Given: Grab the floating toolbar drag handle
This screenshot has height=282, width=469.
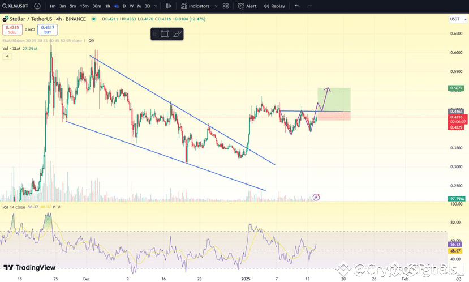Looking at the screenshot, I should point(154,34).
